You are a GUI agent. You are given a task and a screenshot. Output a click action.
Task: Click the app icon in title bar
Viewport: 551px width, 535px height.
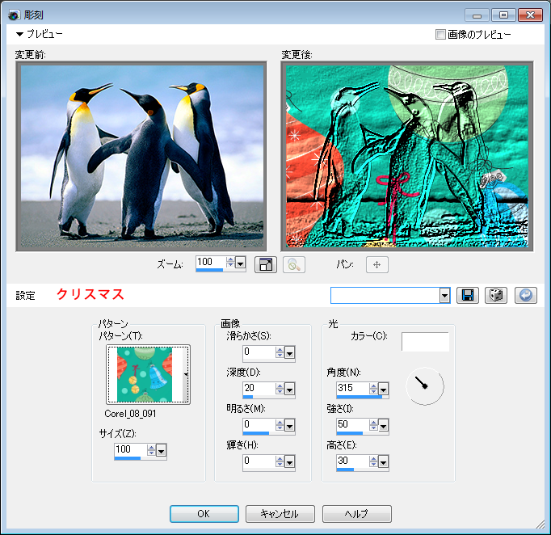[x=13, y=15]
